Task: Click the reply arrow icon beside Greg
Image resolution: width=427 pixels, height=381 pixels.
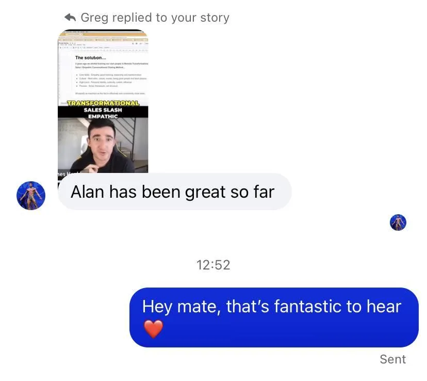Action: [x=70, y=18]
